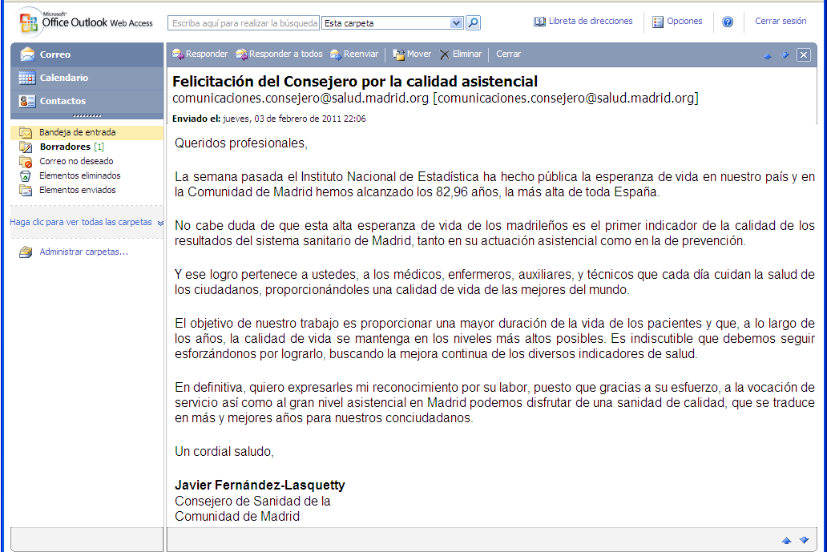This screenshot has width=827, height=552.
Task: Click the Borradores unread count [1]
Action: (x=99, y=147)
